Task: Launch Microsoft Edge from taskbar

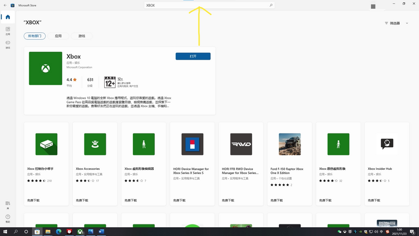Action: pyautogui.click(x=58, y=232)
